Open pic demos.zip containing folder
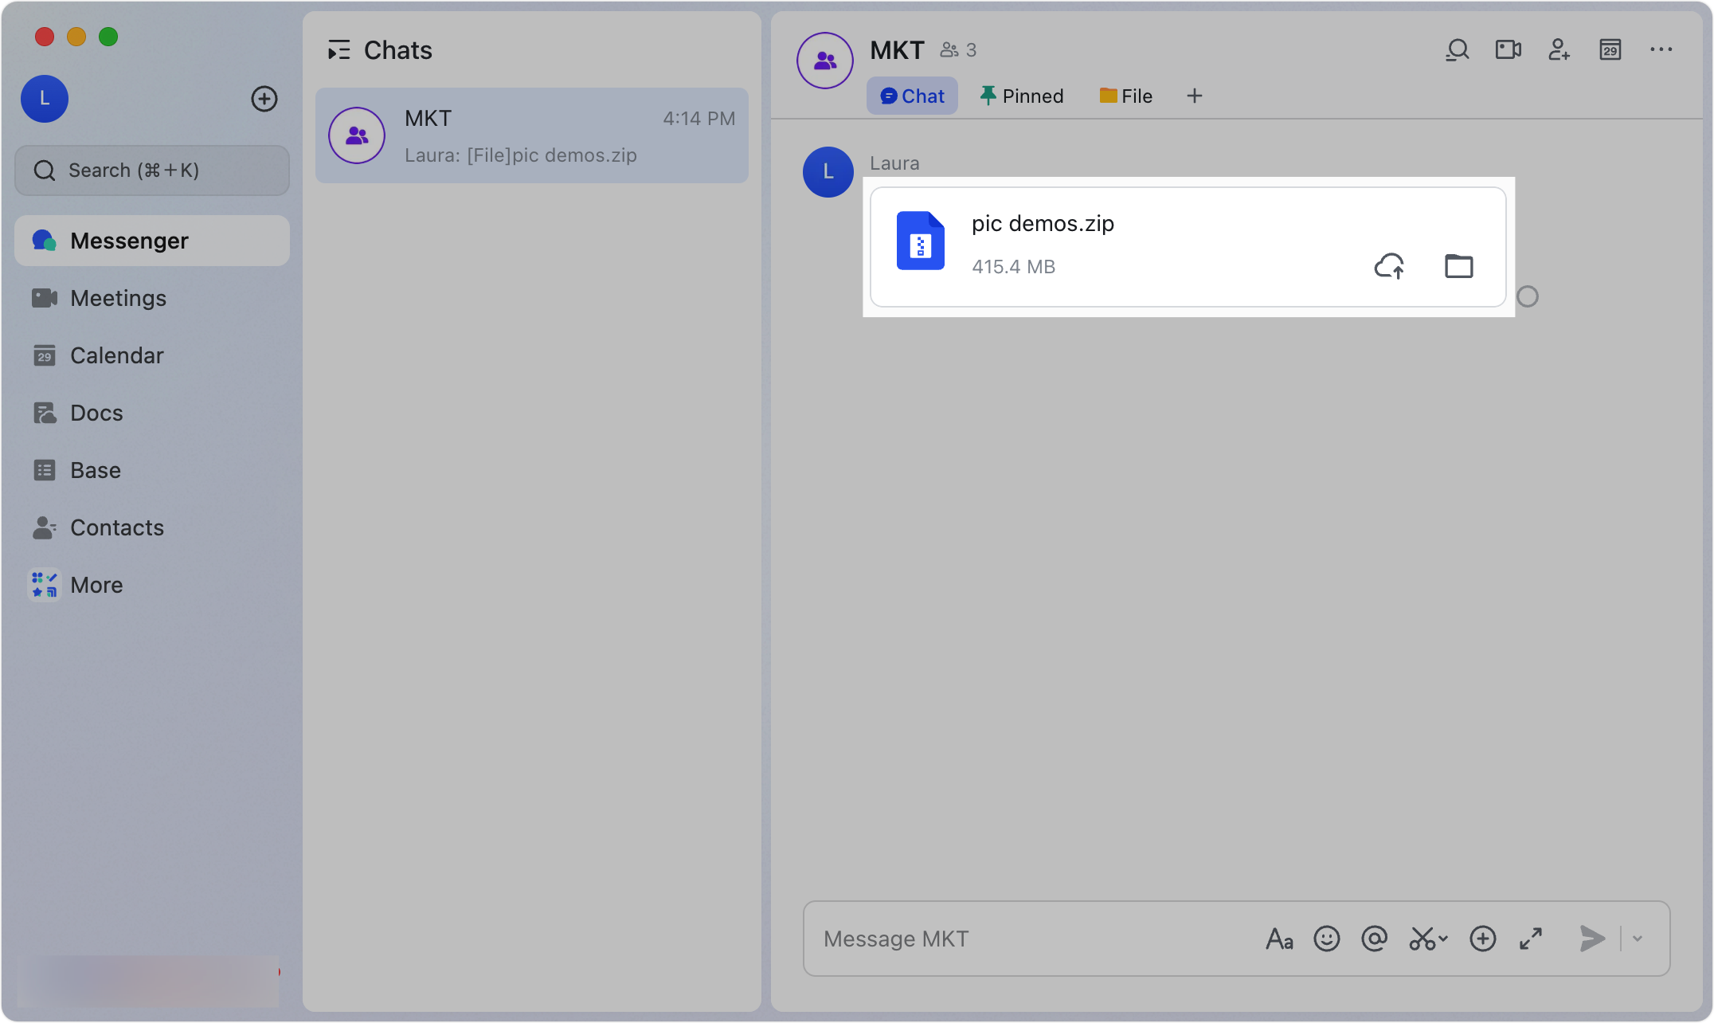 pyautogui.click(x=1458, y=265)
